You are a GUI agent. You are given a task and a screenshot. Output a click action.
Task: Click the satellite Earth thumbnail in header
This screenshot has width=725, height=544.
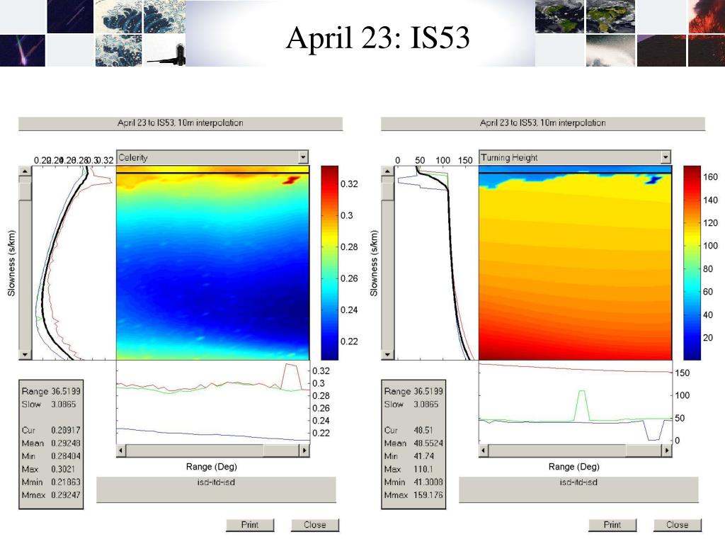click(559, 17)
